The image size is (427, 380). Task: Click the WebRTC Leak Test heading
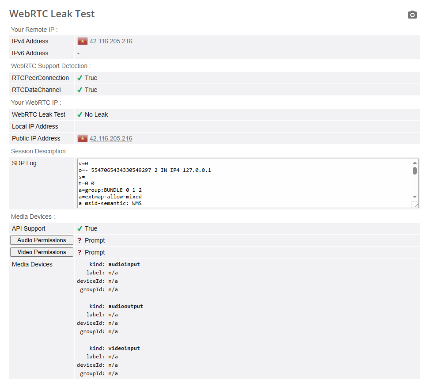pyautogui.click(x=52, y=14)
